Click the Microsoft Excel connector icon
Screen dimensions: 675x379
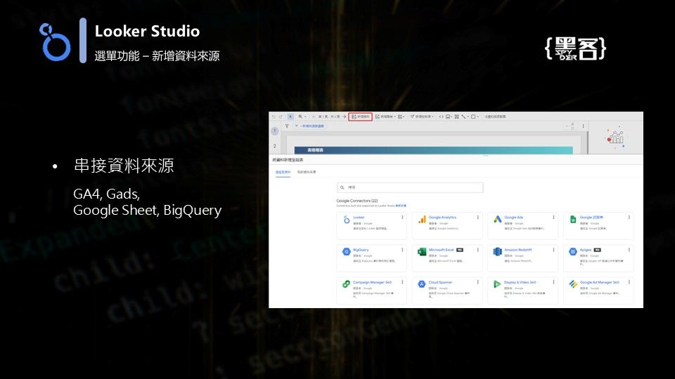422,252
